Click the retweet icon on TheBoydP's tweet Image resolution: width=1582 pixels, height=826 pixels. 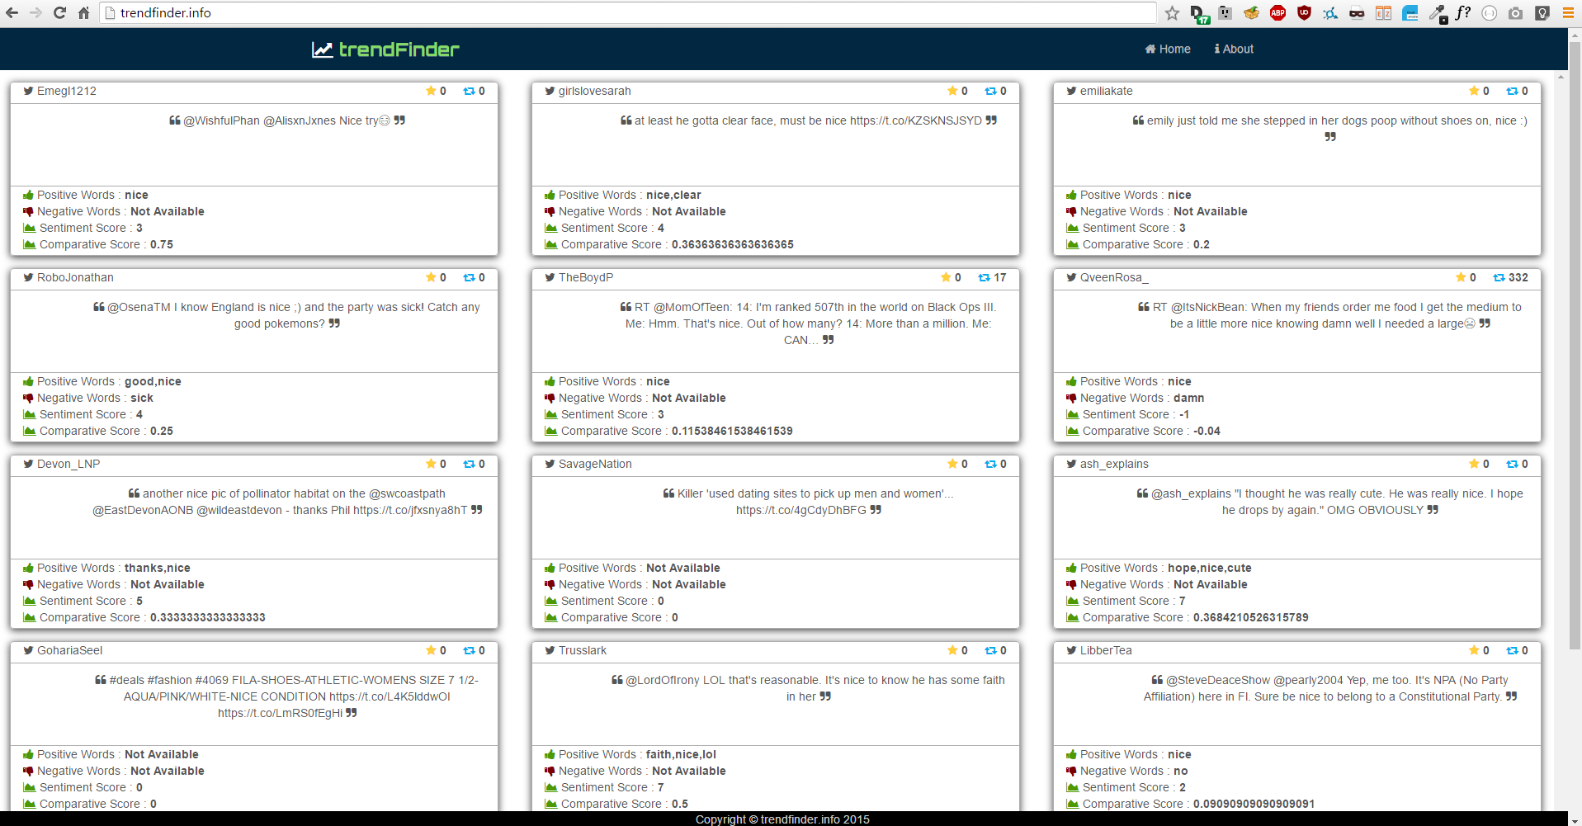click(984, 277)
